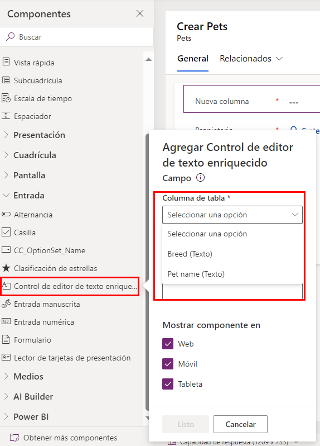Screen dimensions: 320x446
Task: Click scroll up arrow in components list
Action: (148, 59)
